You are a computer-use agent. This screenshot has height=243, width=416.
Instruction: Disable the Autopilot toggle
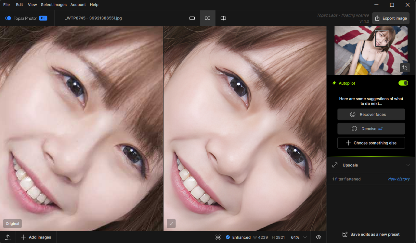click(x=403, y=83)
